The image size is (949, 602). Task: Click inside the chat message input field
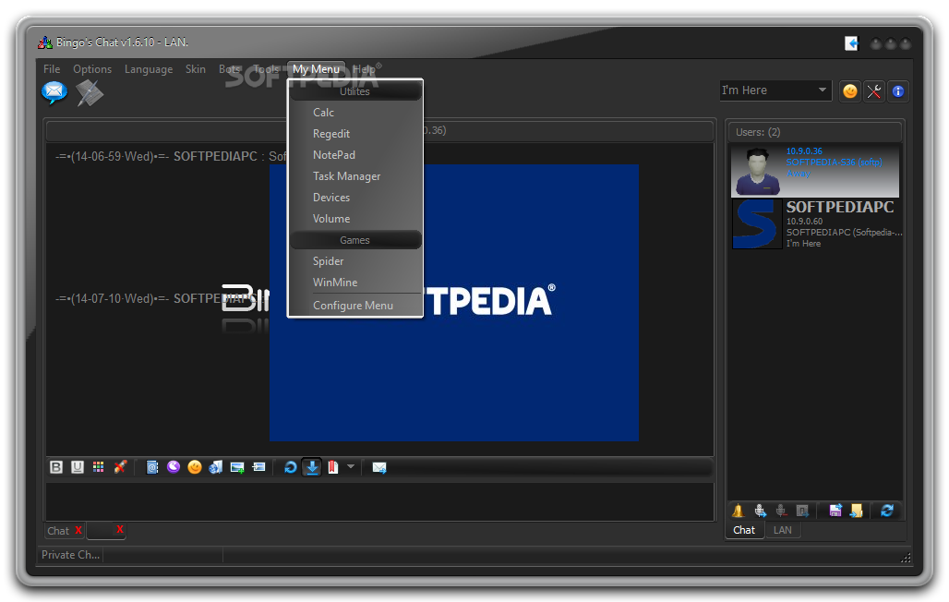[x=379, y=500]
